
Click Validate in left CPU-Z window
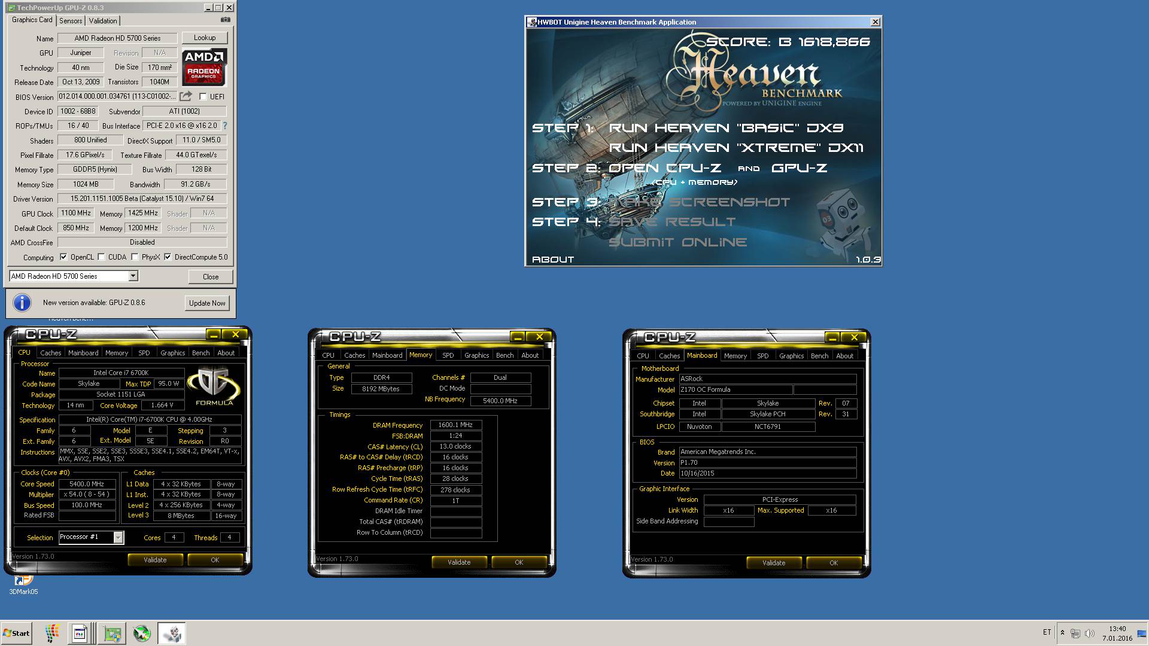coord(155,560)
